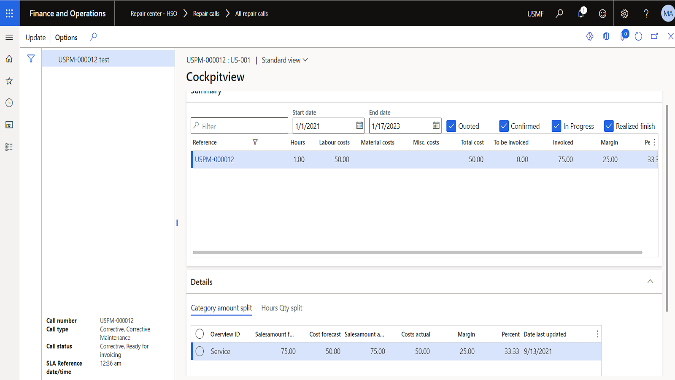675x380 pixels.
Task: Switch to Hours Qty split tab
Action: pos(281,308)
